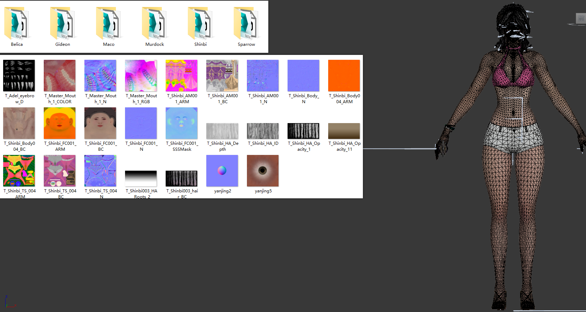Open the Shinbi folder

click(200, 24)
